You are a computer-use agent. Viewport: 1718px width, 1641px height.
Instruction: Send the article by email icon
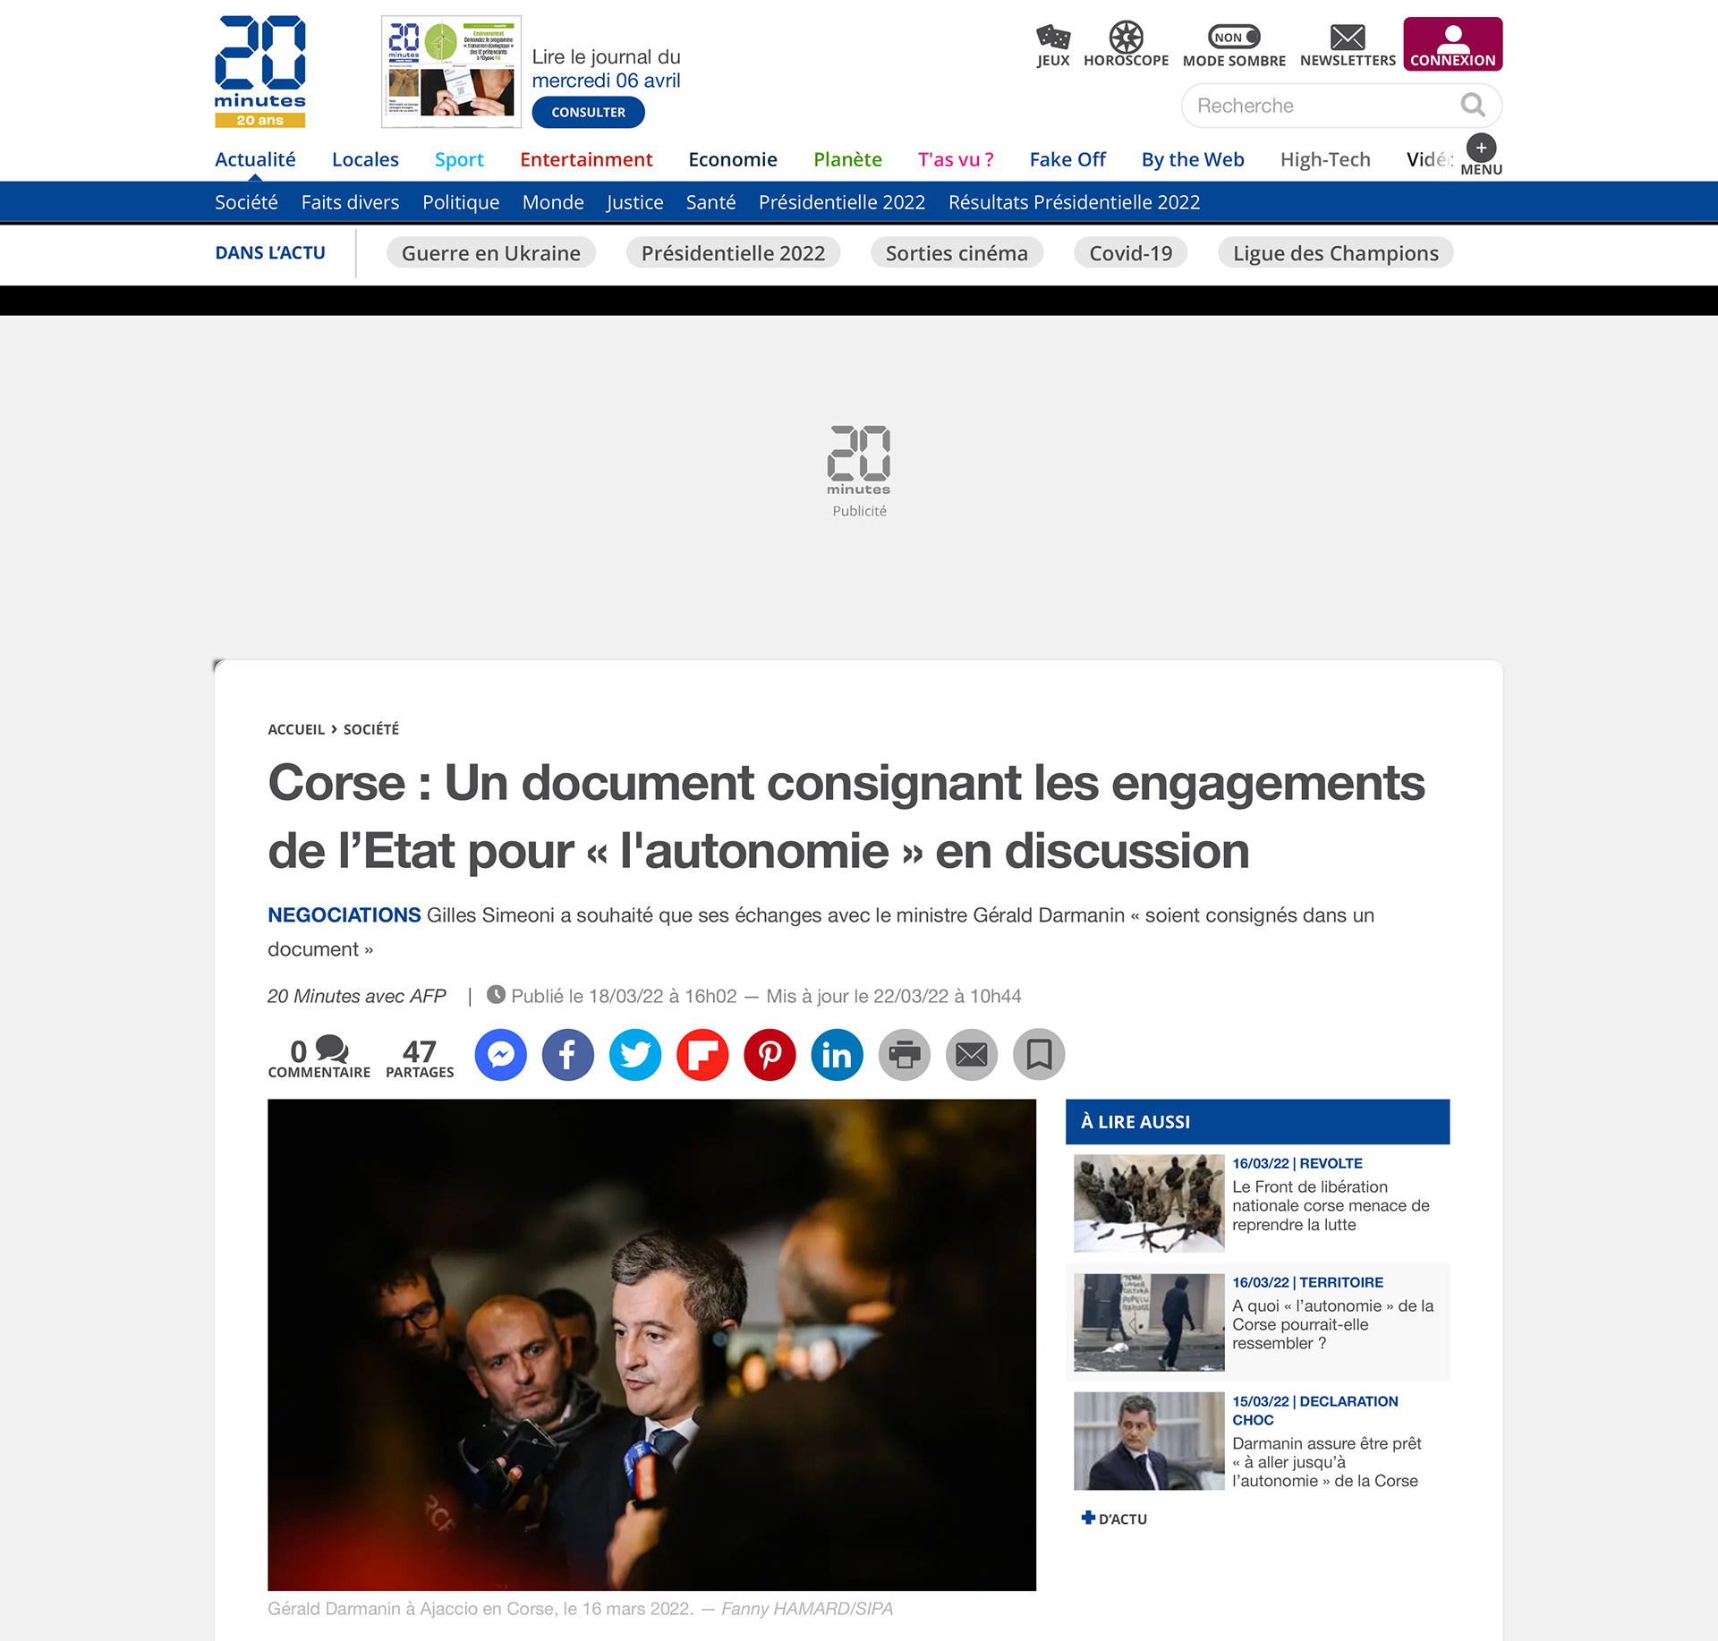(x=972, y=1055)
